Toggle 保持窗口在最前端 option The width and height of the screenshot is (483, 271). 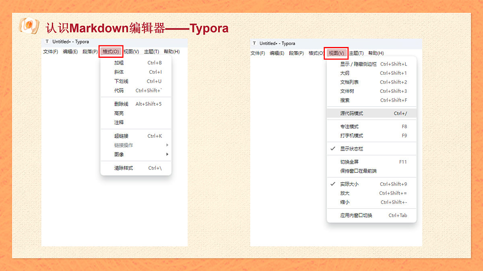tap(372, 171)
